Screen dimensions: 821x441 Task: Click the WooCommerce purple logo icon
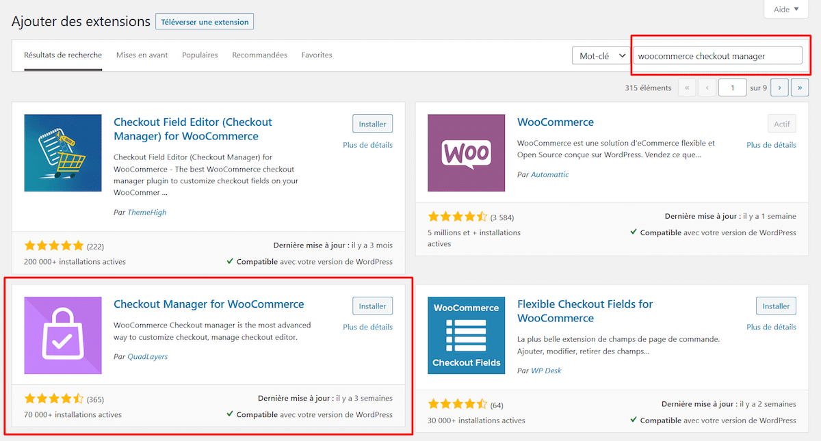pyautogui.click(x=466, y=153)
